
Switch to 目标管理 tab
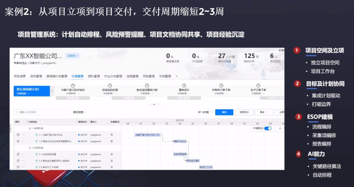pyautogui.click(x=36, y=76)
